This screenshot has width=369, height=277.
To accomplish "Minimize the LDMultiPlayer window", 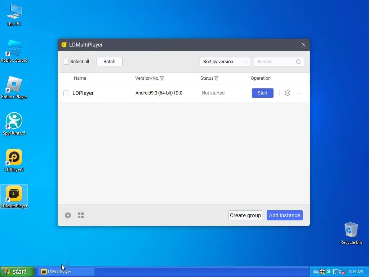I will pyautogui.click(x=291, y=45).
